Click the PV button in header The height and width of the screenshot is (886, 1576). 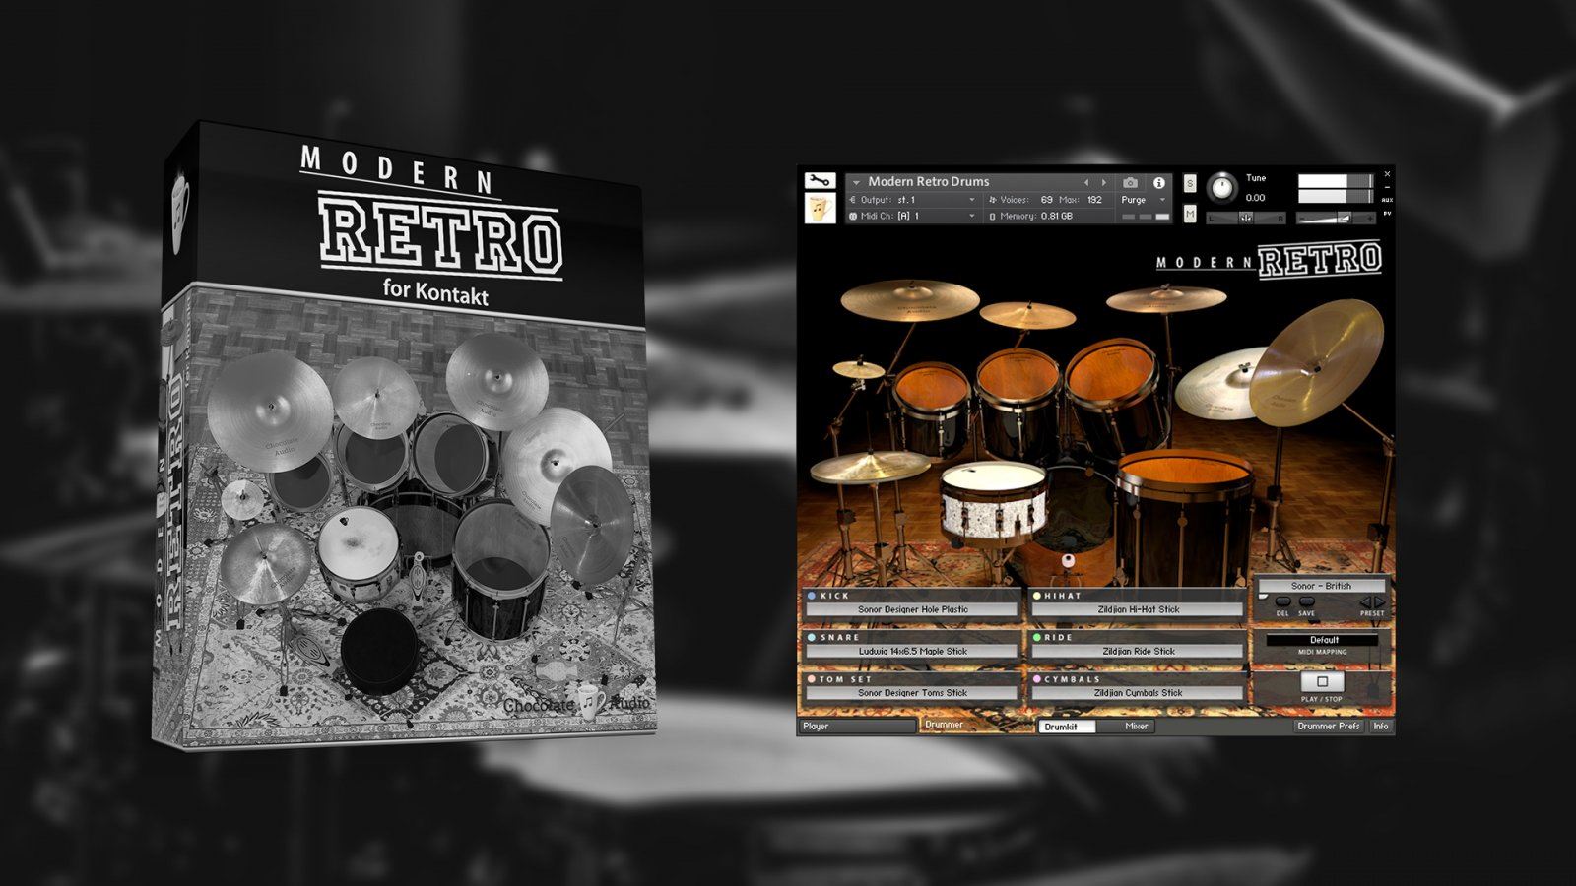[x=1387, y=214]
